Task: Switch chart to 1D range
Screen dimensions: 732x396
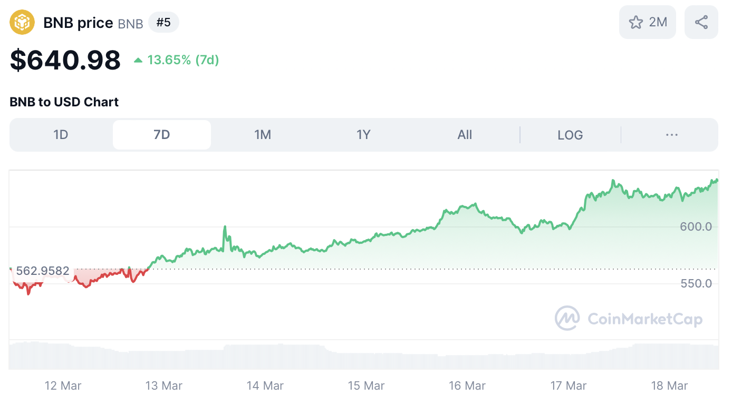Action: tap(61, 135)
